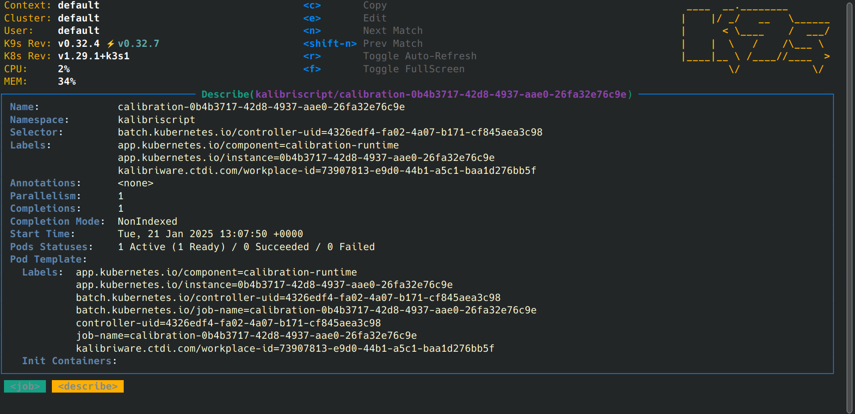Click the kalibriscript namespace value
Image resolution: width=855 pixels, height=414 pixels.
(x=157, y=120)
